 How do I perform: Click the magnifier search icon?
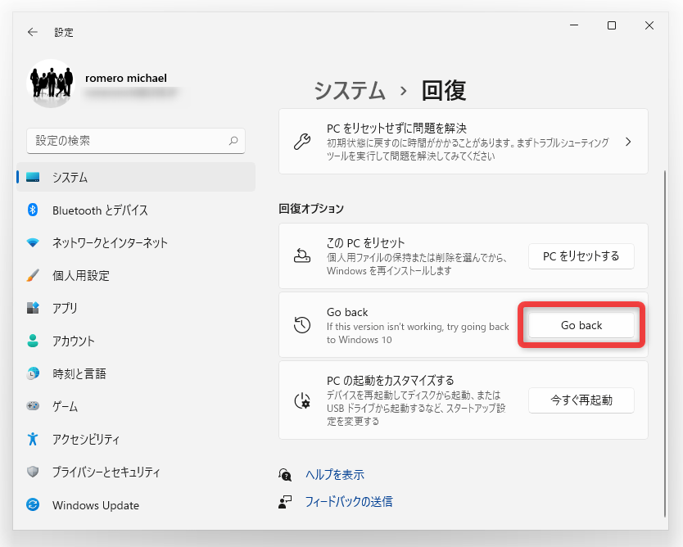[233, 141]
